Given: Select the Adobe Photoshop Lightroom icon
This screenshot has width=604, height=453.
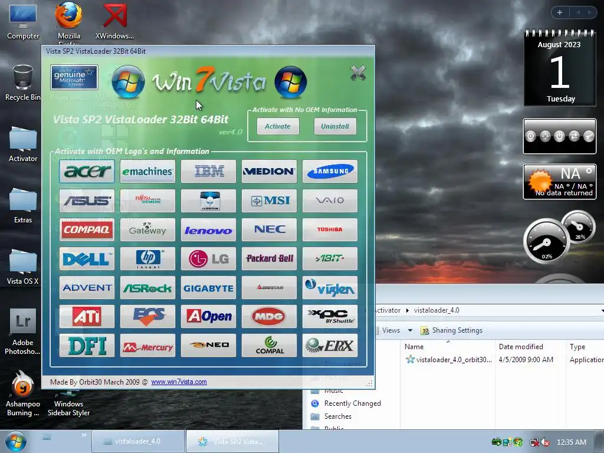Looking at the screenshot, I should (x=23, y=331).
